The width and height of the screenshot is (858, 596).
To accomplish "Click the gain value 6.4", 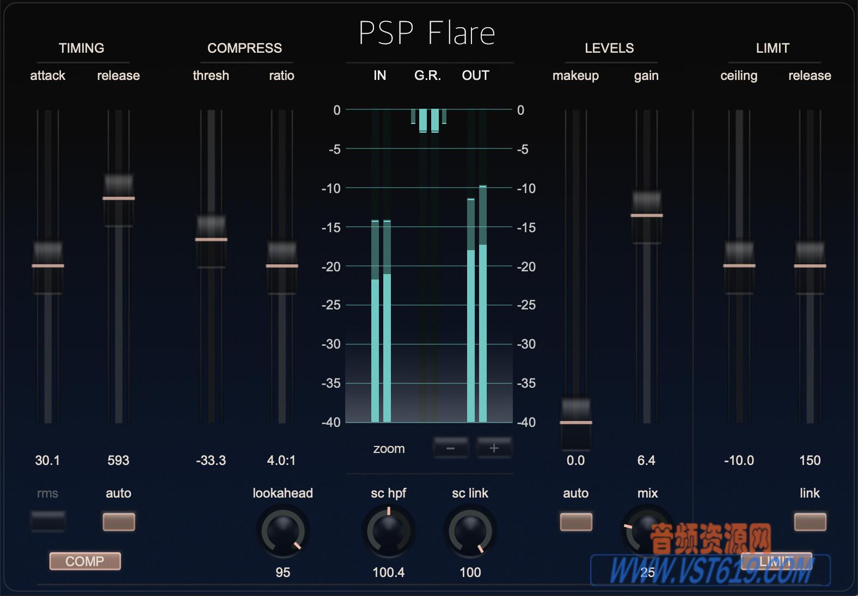I will click(x=646, y=461).
